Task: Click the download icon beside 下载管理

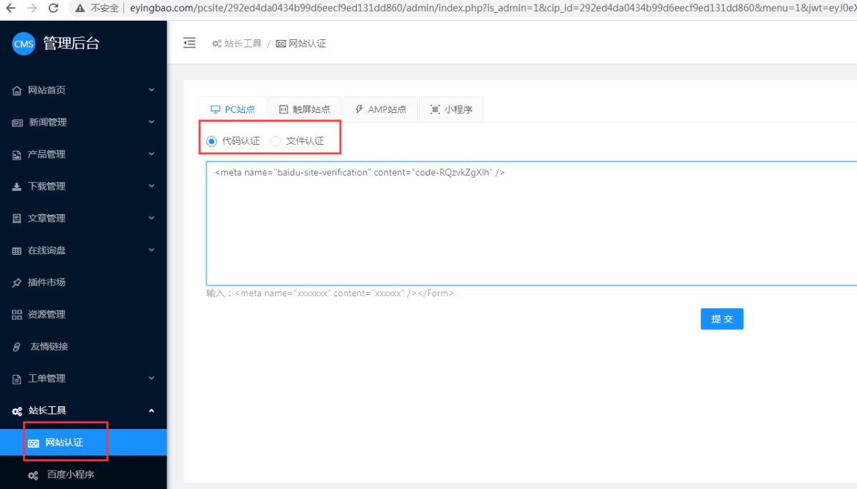Action: (x=17, y=187)
